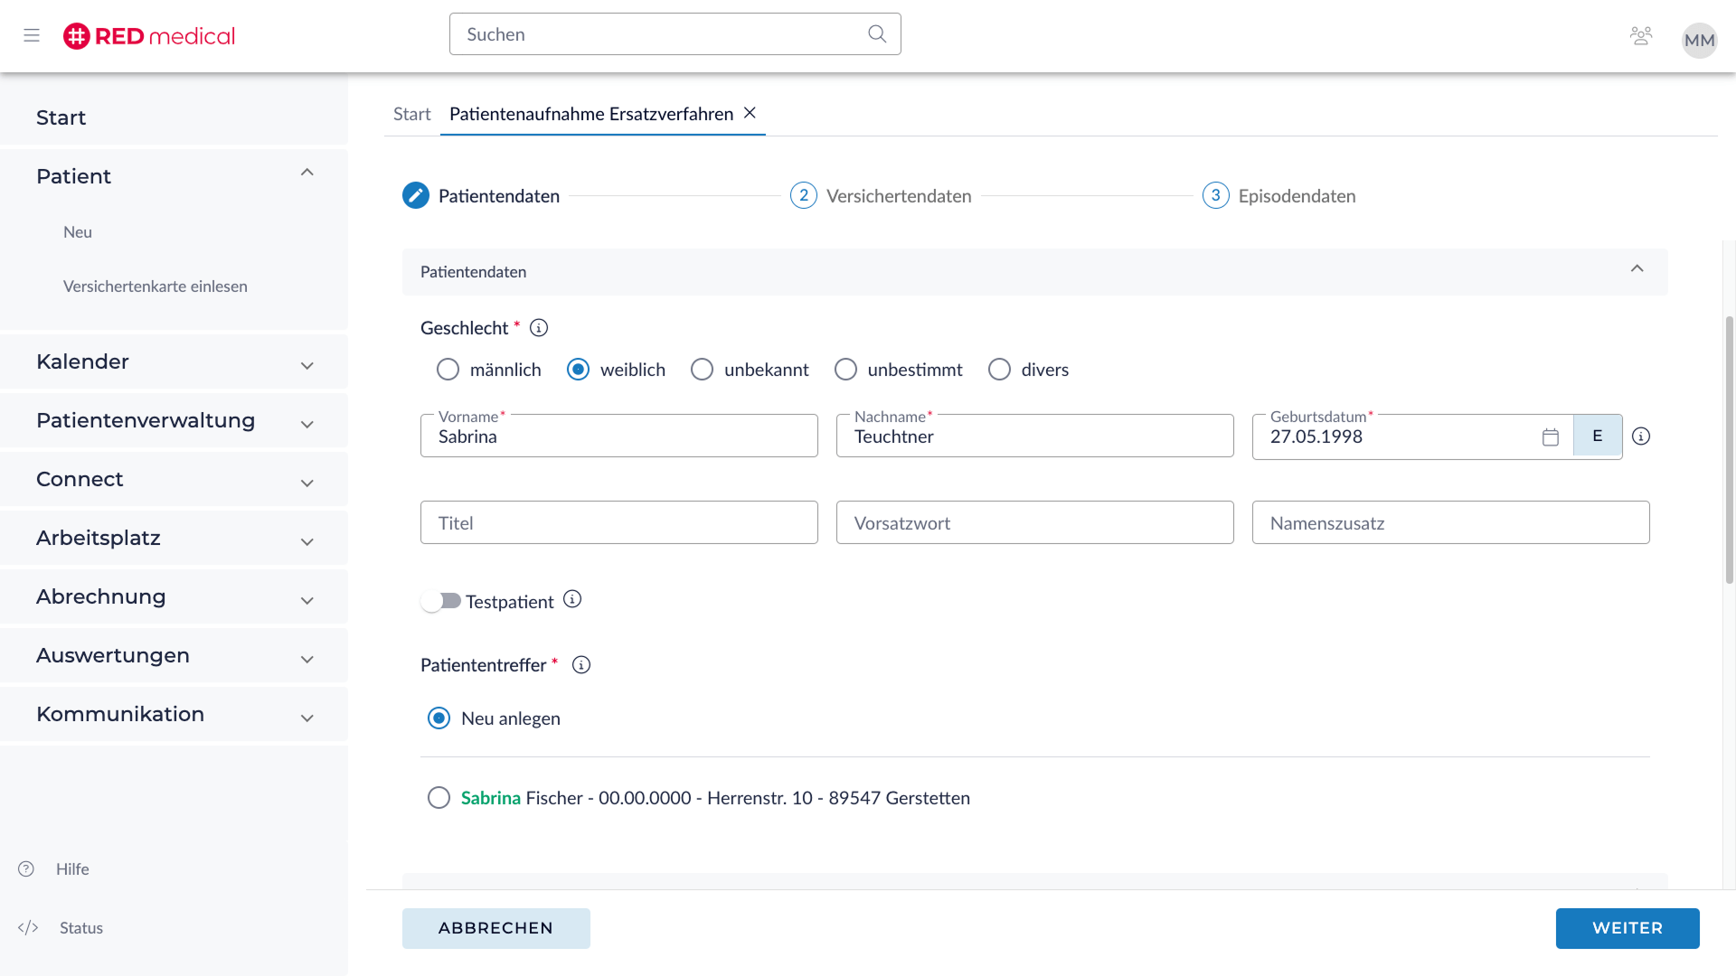
Task: Open the calendar date picker icon
Action: coord(1550,437)
